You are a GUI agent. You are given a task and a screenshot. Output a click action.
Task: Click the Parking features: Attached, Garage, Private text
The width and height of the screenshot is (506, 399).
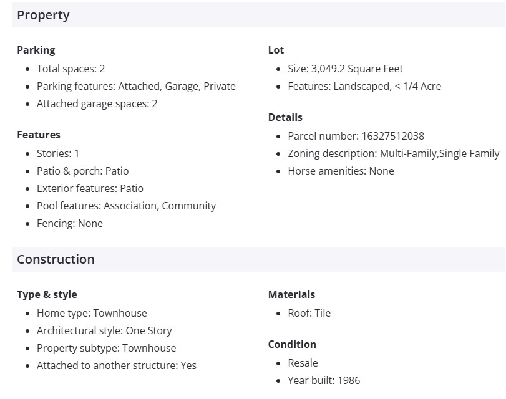coord(136,86)
